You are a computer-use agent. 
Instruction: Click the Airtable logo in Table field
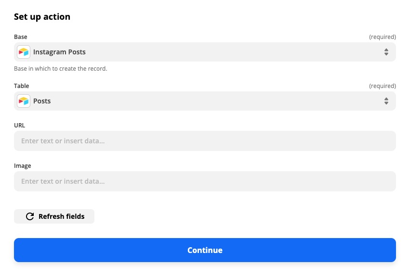tap(24, 101)
